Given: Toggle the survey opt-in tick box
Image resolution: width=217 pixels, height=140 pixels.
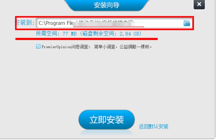Looking at the screenshot, I should point(38,46).
